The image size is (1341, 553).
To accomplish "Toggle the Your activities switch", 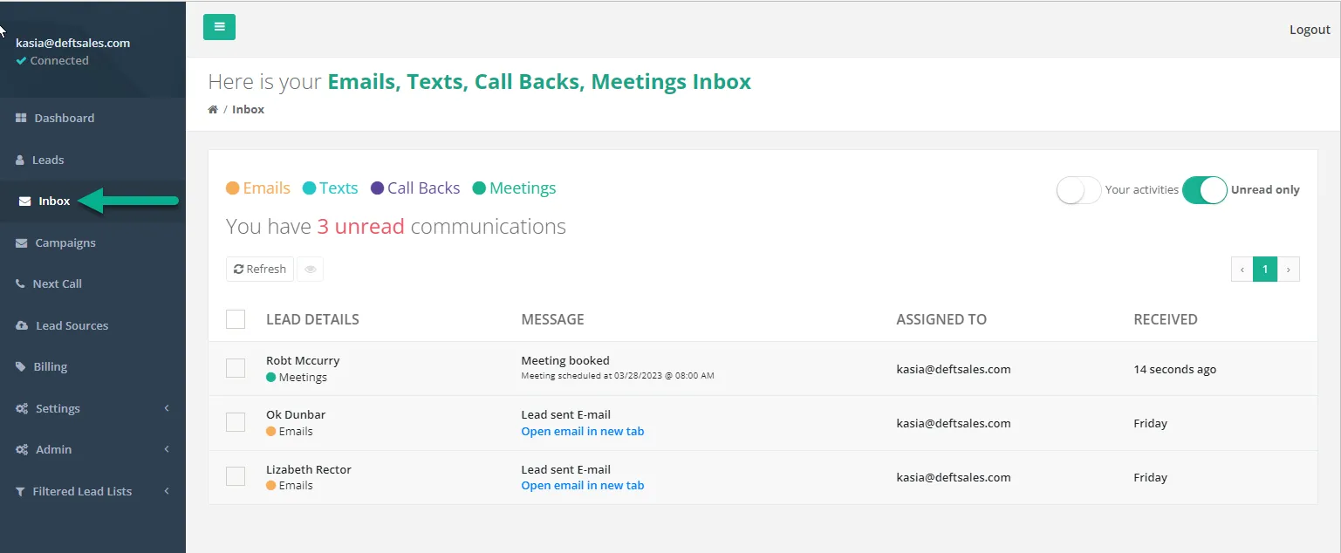I will pos(1078,190).
